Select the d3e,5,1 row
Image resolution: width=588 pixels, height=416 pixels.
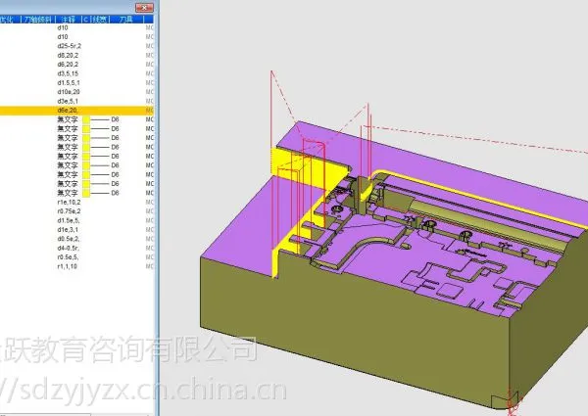pos(76,101)
